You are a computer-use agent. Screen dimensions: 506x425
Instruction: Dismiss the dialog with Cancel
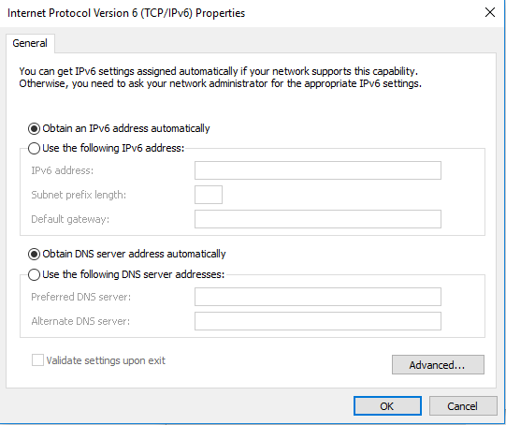point(463,406)
